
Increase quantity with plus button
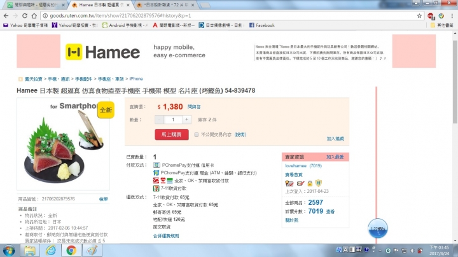tap(186, 120)
